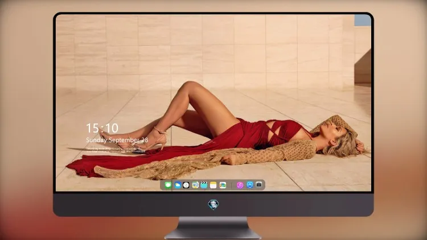Click the Sunday September 28 date text
The image size is (427, 240).
coord(117,140)
